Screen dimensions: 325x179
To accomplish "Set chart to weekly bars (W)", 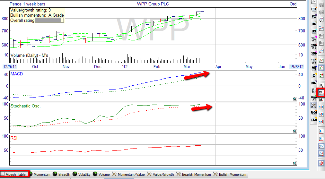I will (x=321, y=92).
